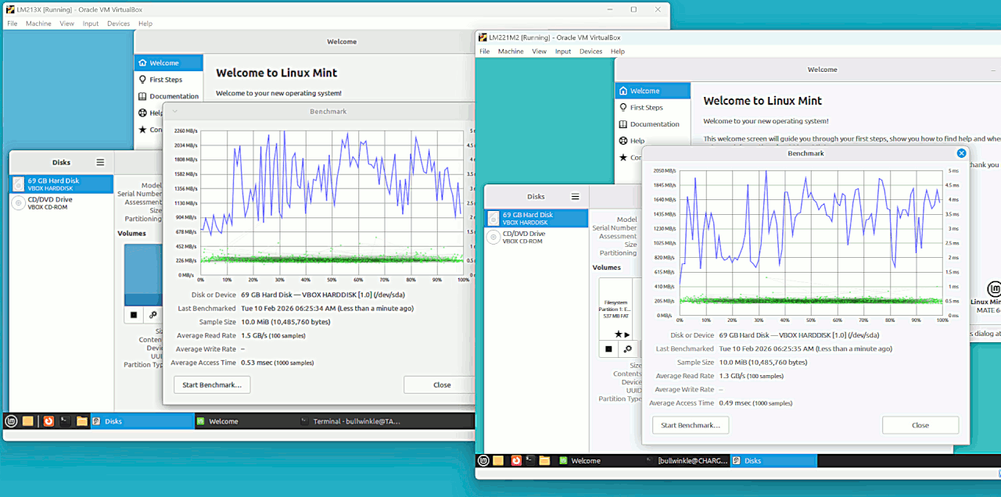Screen dimensions: 1001x497
Task: Open files folder icon in LM213X taskbar
Action: pos(82,421)
